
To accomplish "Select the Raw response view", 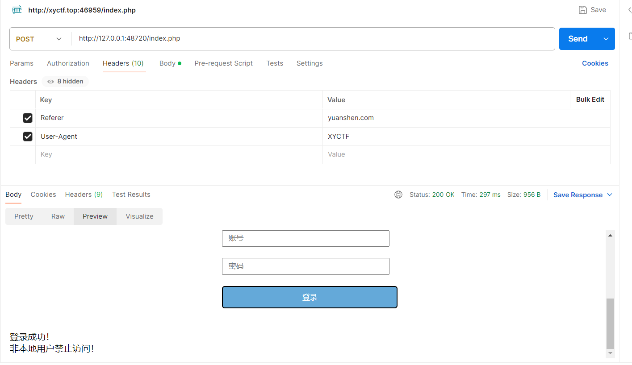I will pyautogui.click(x=58, y=216).
